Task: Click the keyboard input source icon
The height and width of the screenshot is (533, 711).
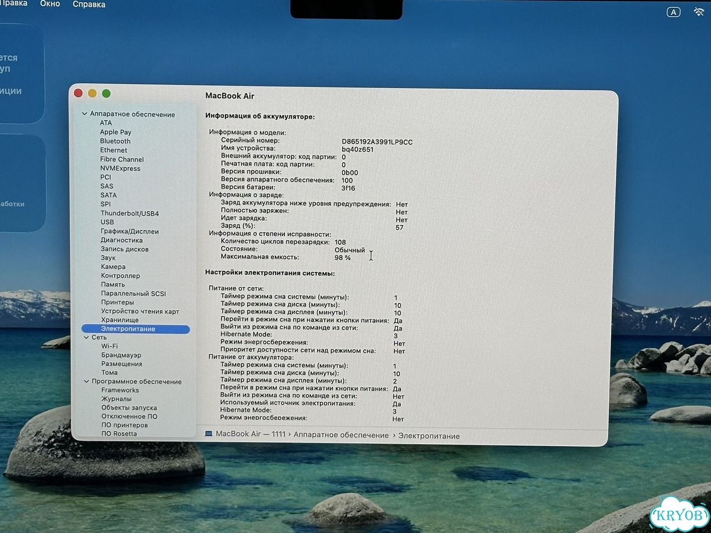Action: 673,12
